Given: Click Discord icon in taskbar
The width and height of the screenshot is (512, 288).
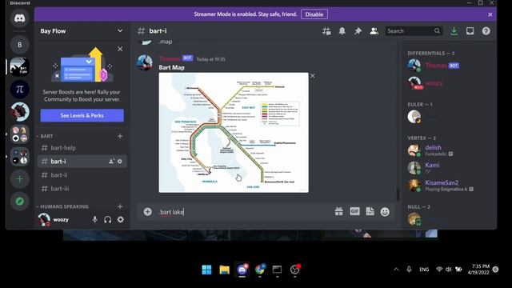Looking at the screenshot, I should (242, 270).
